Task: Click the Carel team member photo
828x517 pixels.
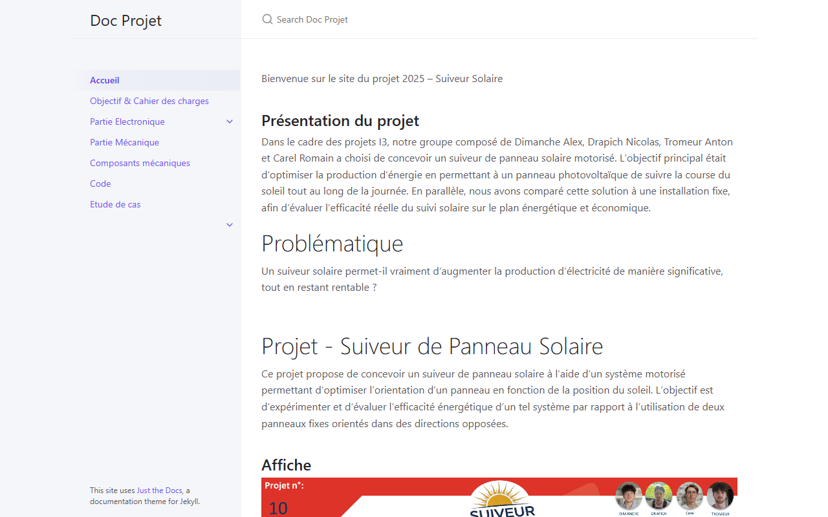Action: tap(690, 496)
